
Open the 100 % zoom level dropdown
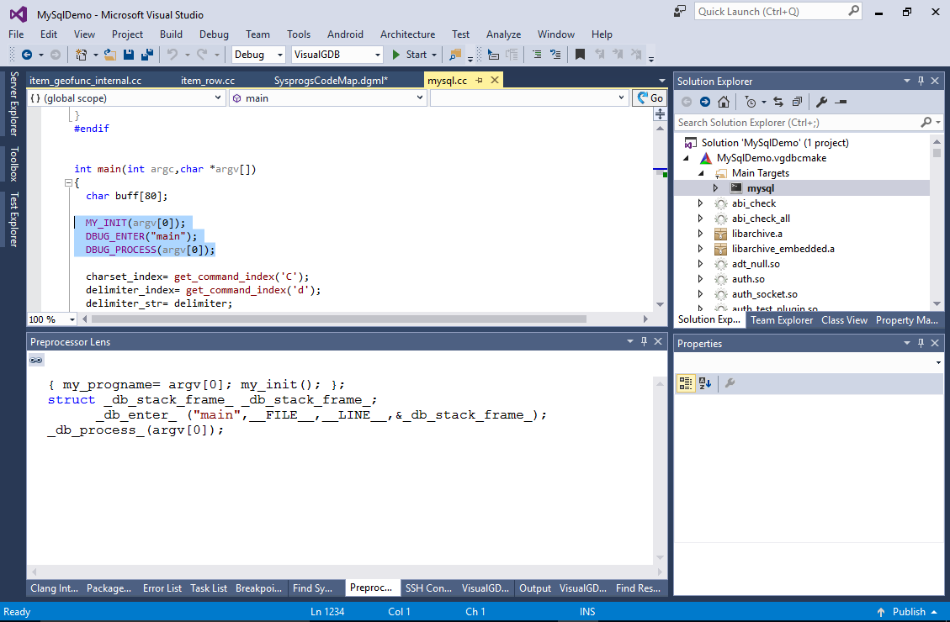[72, 319]
